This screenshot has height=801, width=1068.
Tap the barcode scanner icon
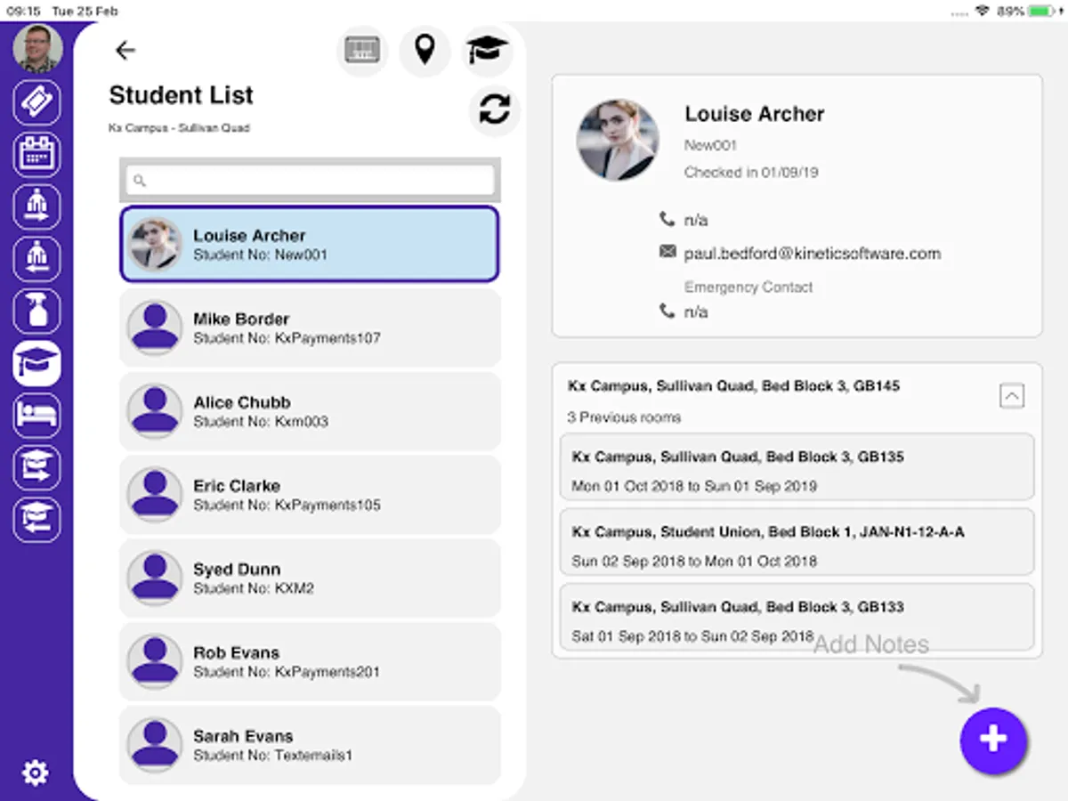tap(362, 50)
